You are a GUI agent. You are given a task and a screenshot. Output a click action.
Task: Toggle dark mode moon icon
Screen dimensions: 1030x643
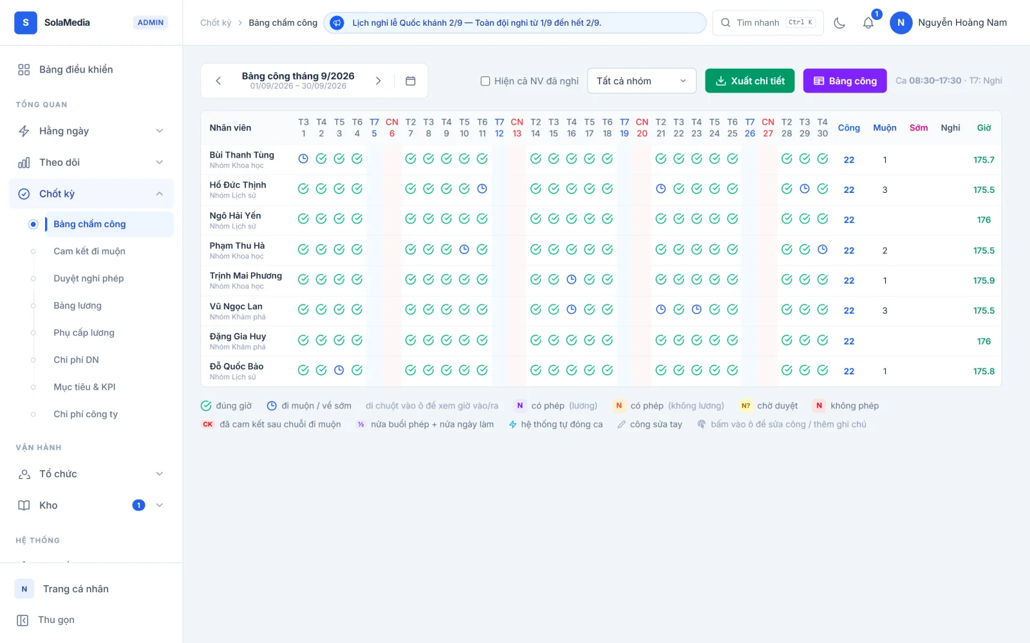(x=839, y=23)
